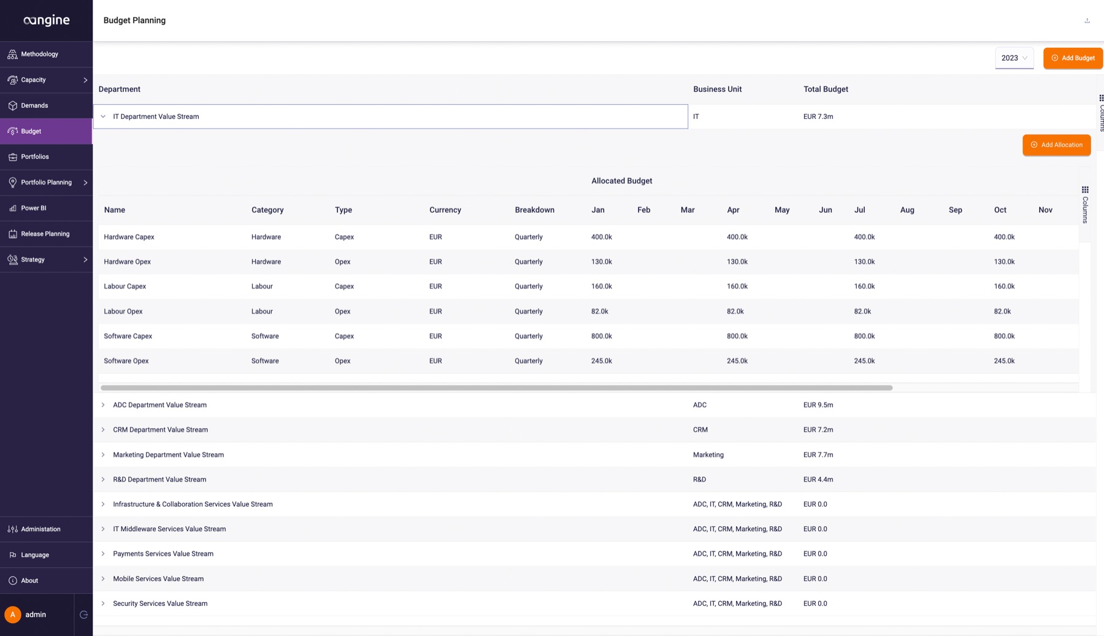Screen dimensions: 1104x636
Task: Click the download icon at top right
Action: click(1087, 21)
